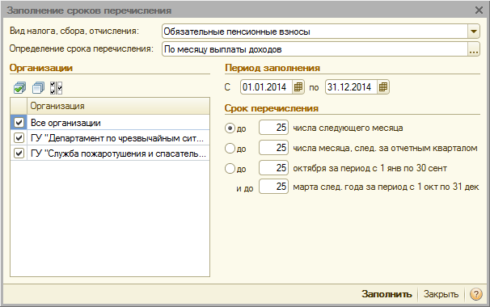Close the dialog with X icon

pos(479,11)
